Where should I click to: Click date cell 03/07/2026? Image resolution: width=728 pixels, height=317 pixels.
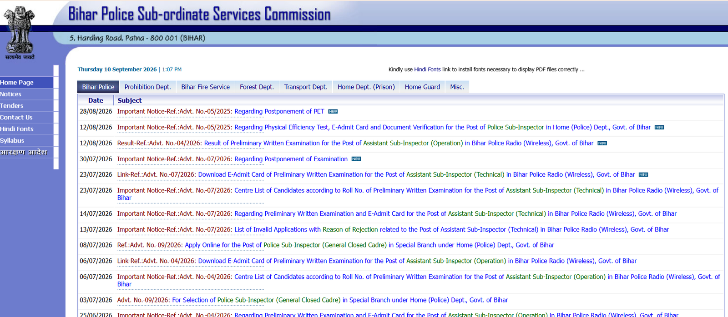click(96, 300)
